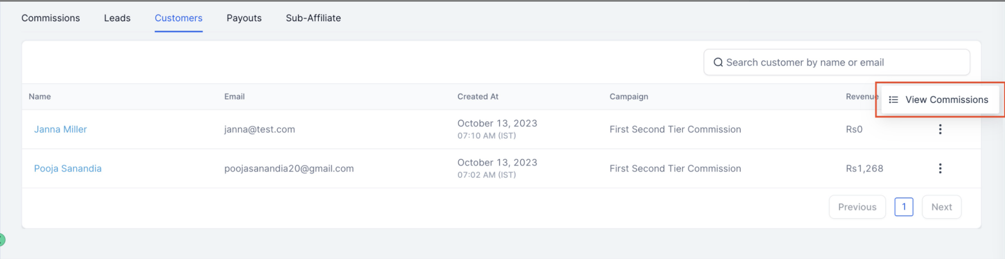Open Janna Miller customer link
Image resolution: width=1005 pixels, height=259 pixels.
[x=61, y=129]
